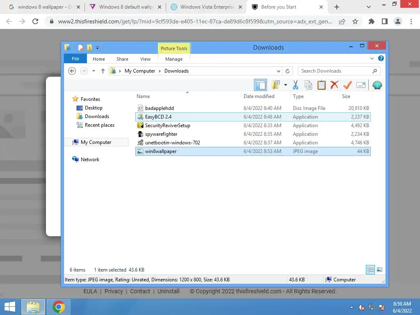Switch to details view in status bar
Viewport: 420px width, 315px height.
pyautogui.click(x=370, y=270)
